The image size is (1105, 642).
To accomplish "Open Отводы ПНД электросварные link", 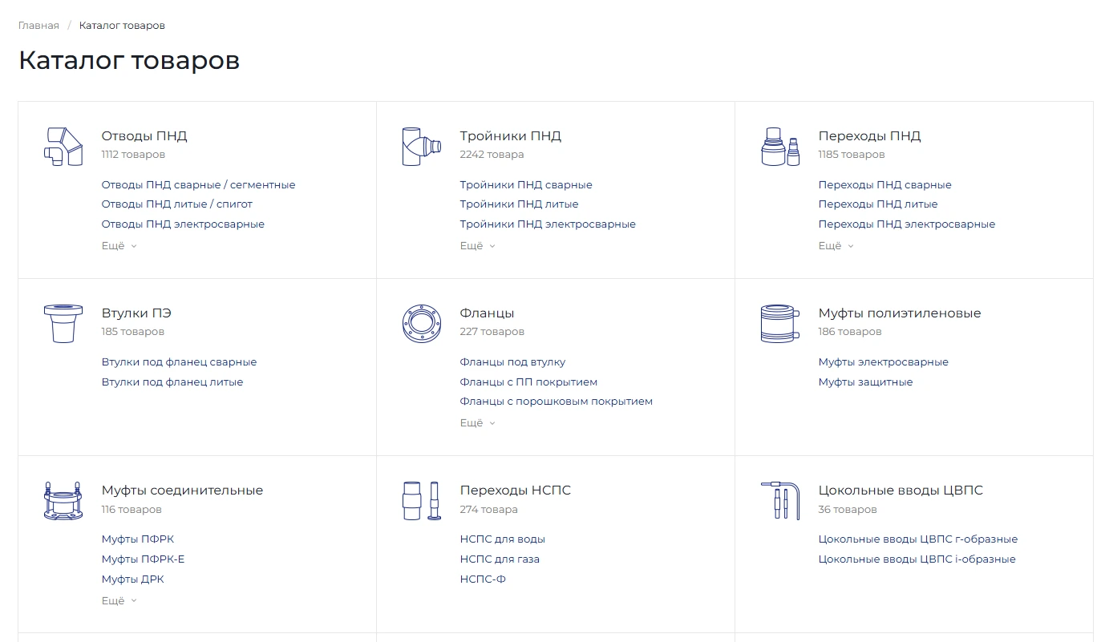I will pyautogui.click(x=183, y=224).
